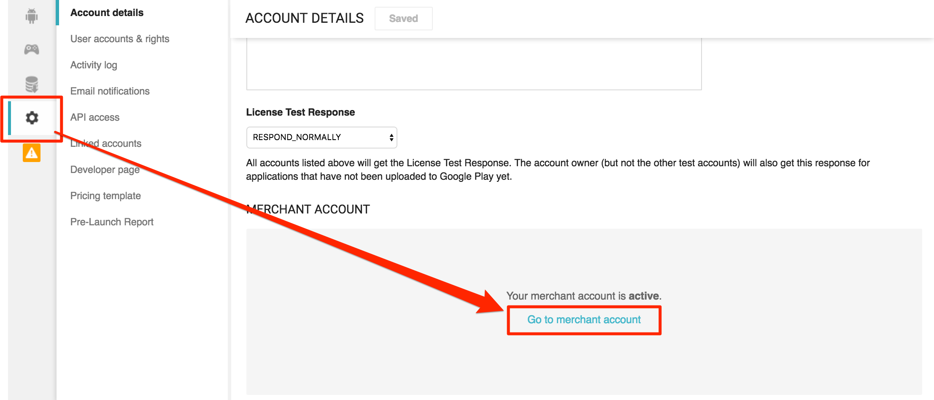Open the Activity log page

[94, 65]
